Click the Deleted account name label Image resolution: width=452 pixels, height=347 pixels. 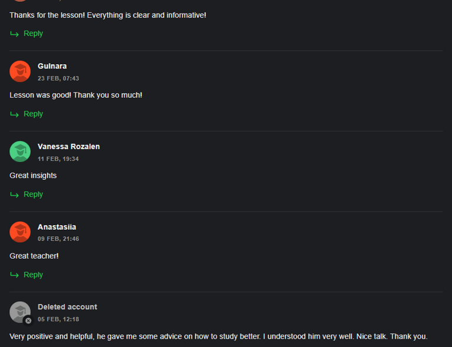[68, 307]
